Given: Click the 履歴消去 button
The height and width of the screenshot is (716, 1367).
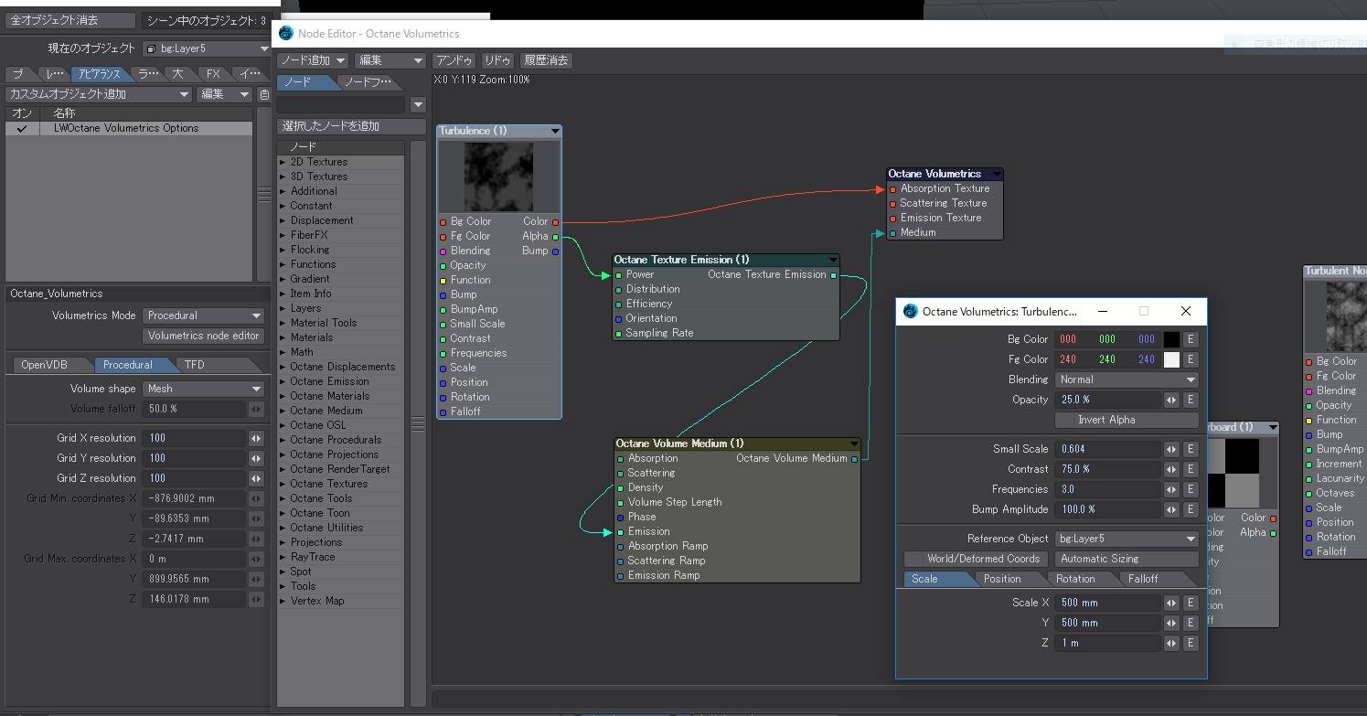Looking at the screenshot, I should (546, 60).
